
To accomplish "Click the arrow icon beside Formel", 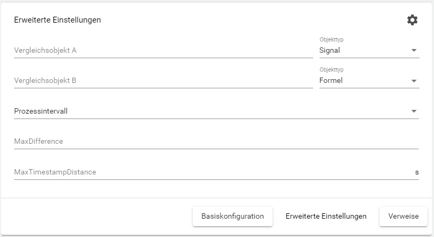I will (x=414, y=81).
